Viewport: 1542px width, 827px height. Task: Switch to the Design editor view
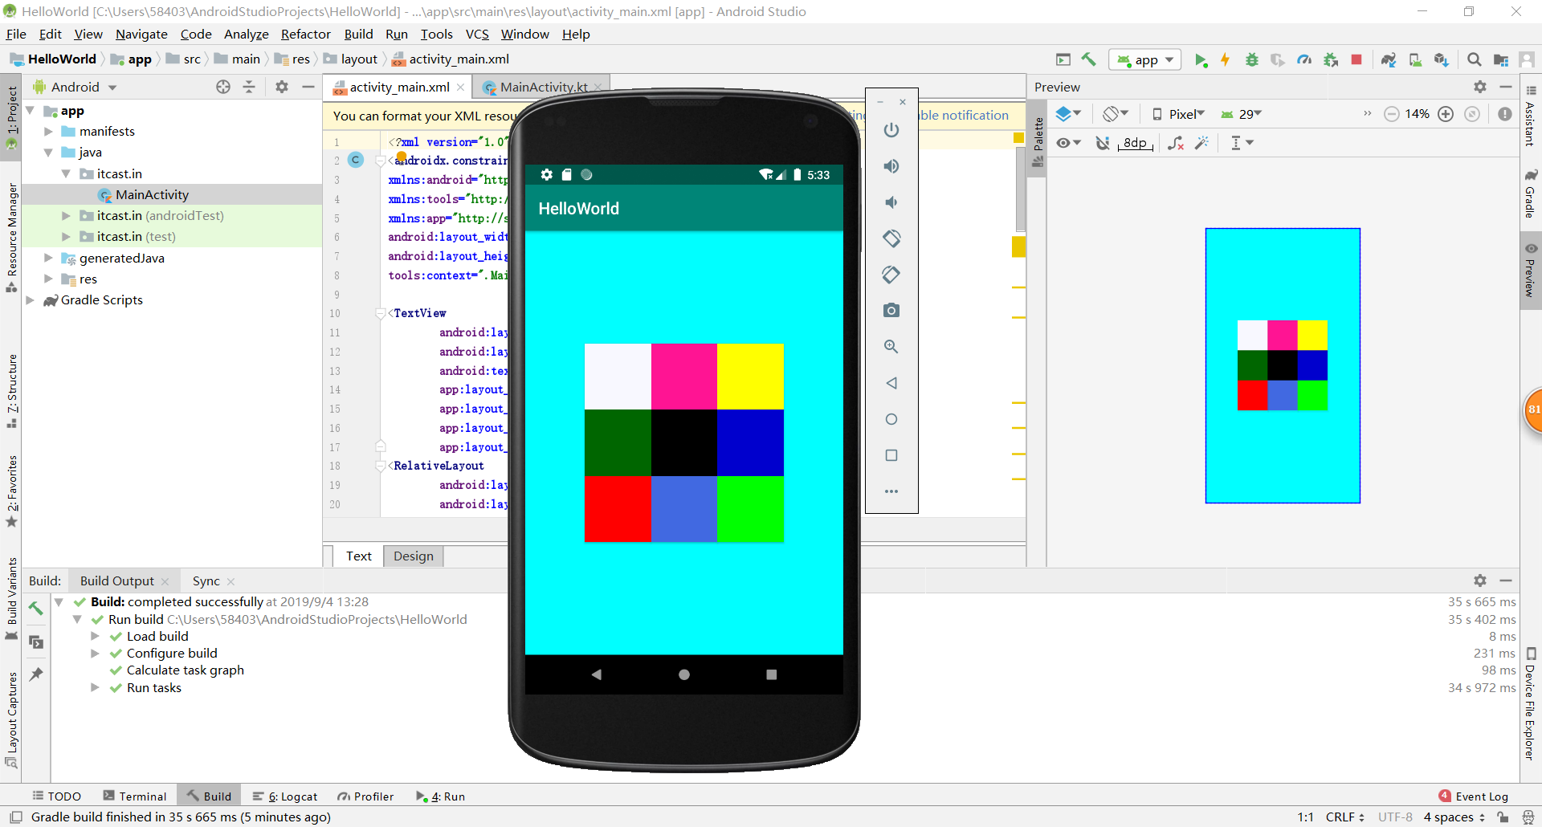(x=413, y=556)
